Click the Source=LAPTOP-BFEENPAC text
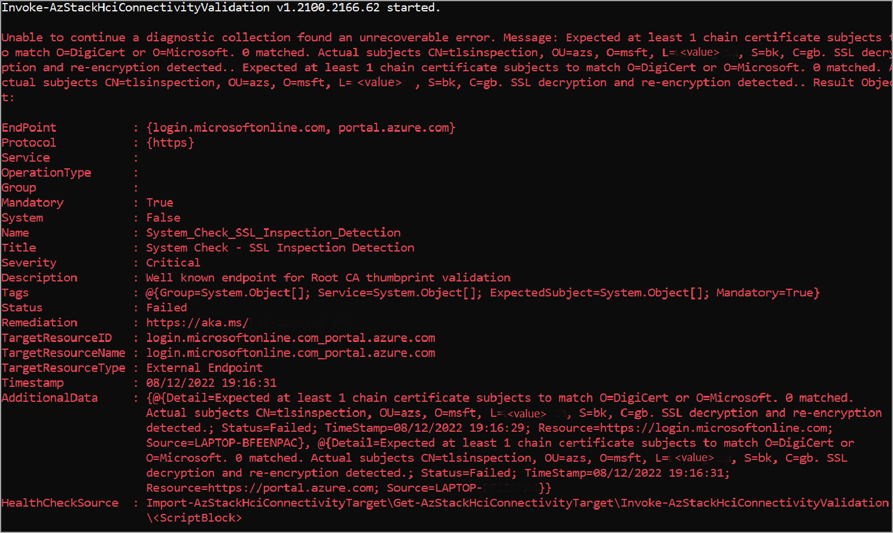This screenshot has width=893, height=533. (227, 443)
